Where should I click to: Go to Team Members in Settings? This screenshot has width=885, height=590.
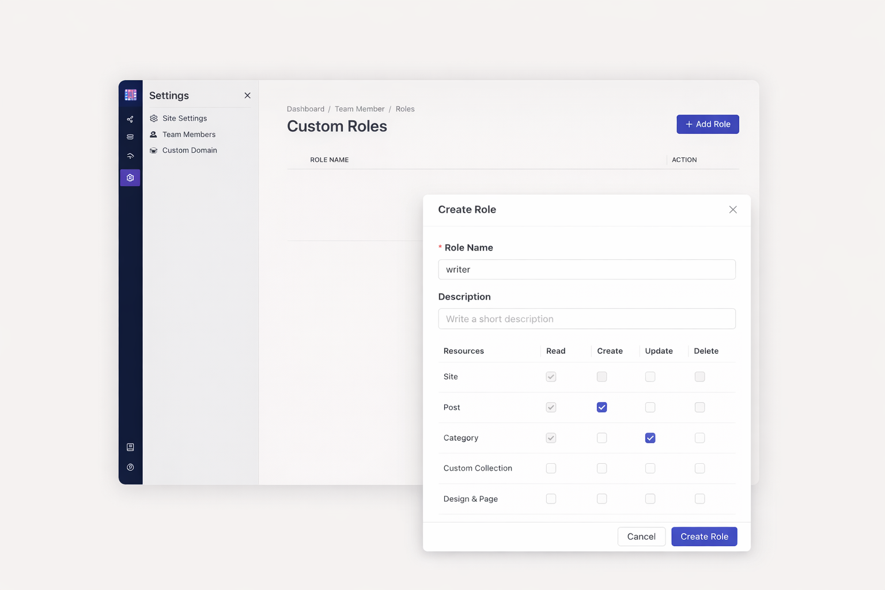(x=188, y=134)
